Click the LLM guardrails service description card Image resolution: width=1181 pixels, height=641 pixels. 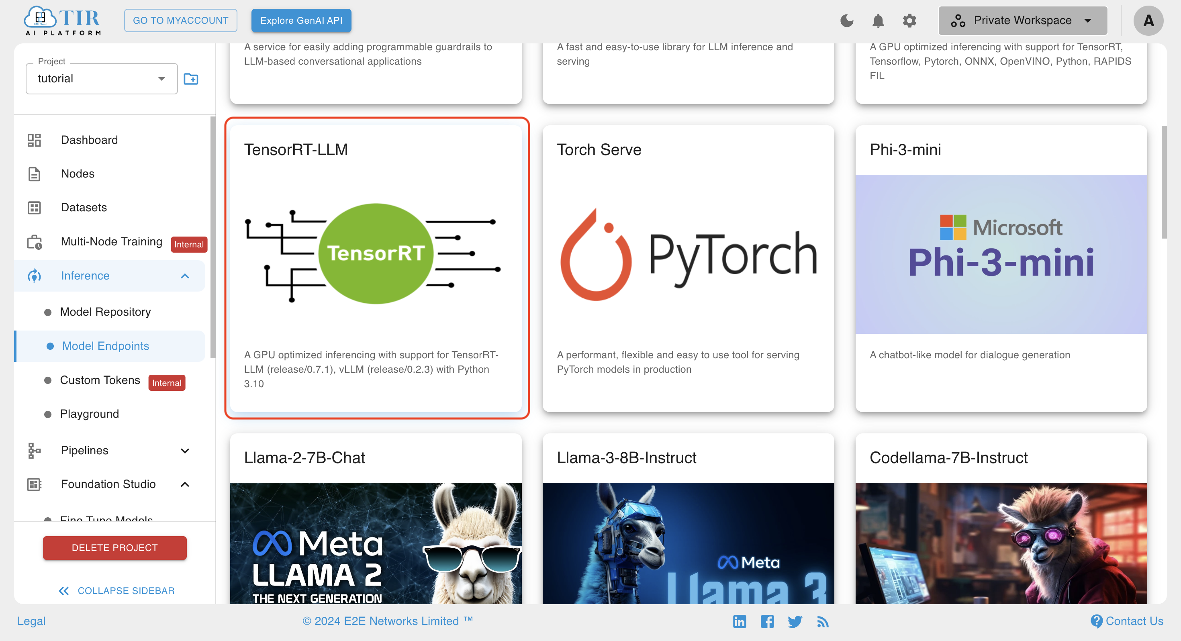coord(376,73)
